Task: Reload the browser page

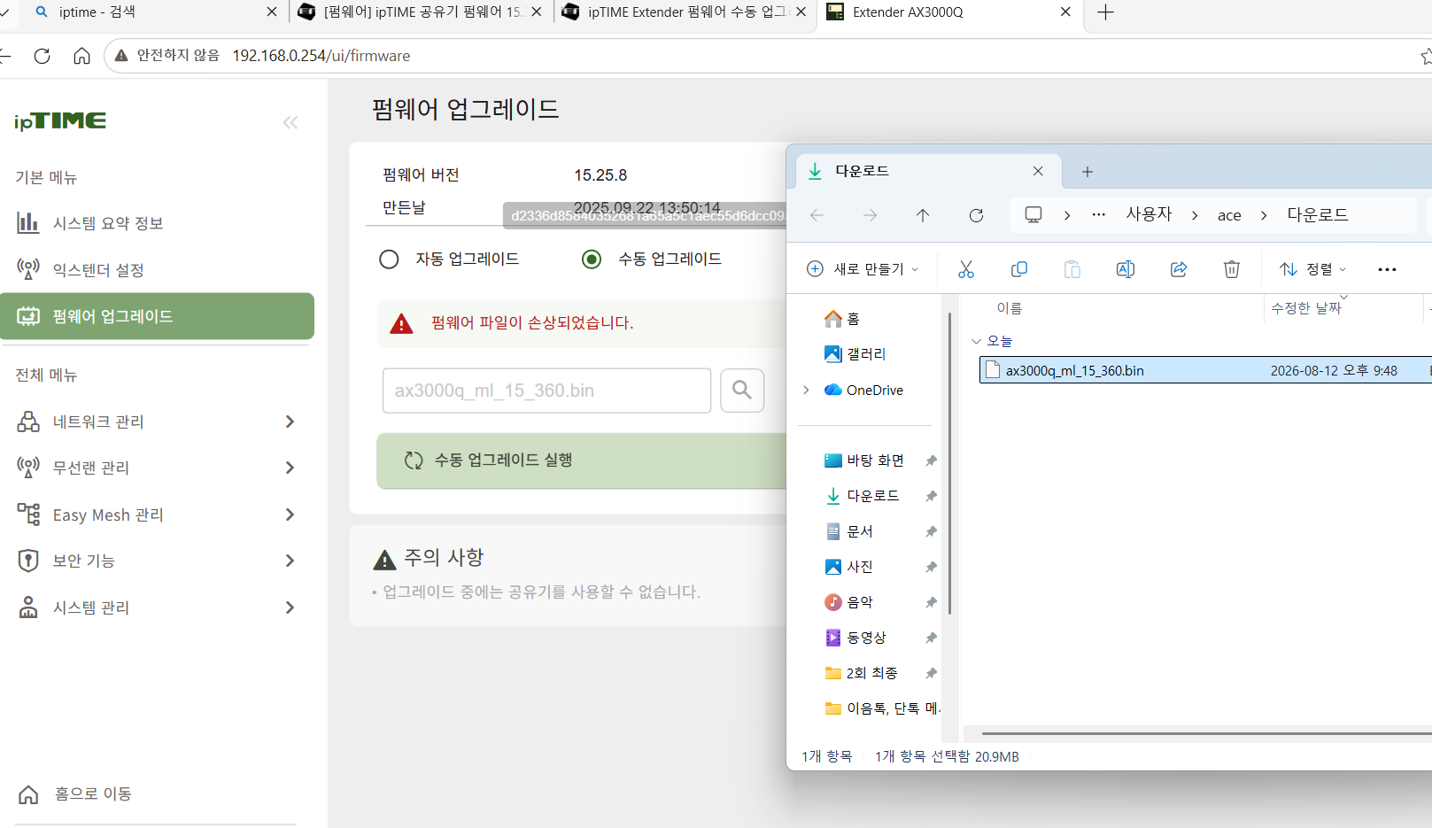Action: 42,56
